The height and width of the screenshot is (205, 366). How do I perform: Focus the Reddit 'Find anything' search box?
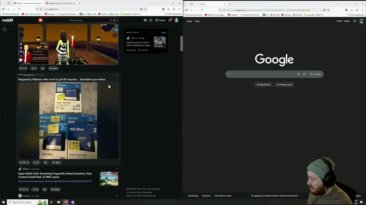(75, 20)
